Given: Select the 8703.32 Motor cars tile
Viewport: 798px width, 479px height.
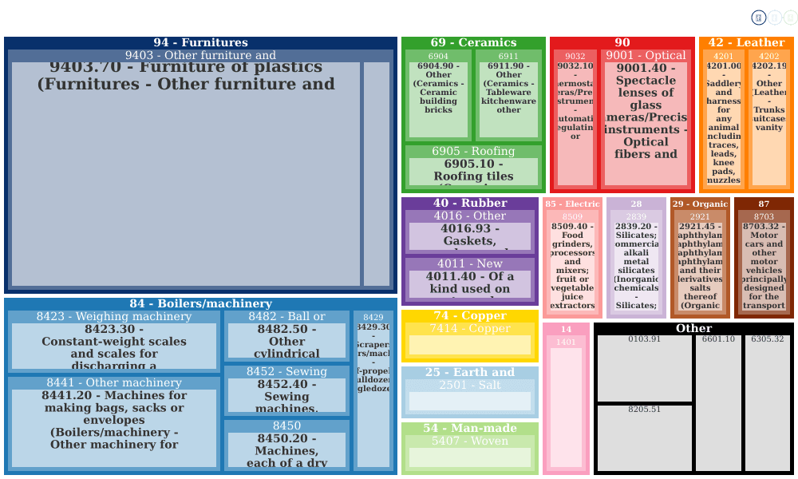Looking at the screenshot, I should click(x=764, y=266).
